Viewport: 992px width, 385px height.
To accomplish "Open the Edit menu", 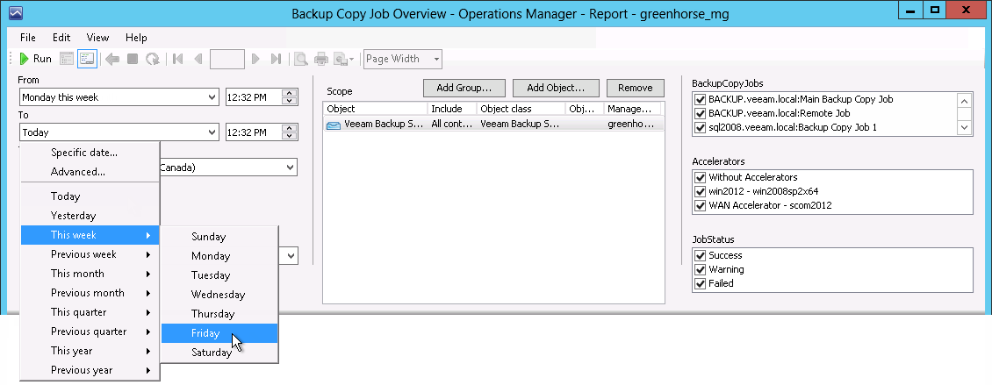I will pos(61,38).
